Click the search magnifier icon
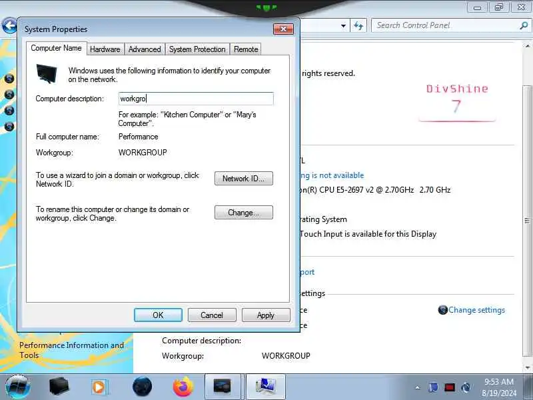 pos(524,25)
